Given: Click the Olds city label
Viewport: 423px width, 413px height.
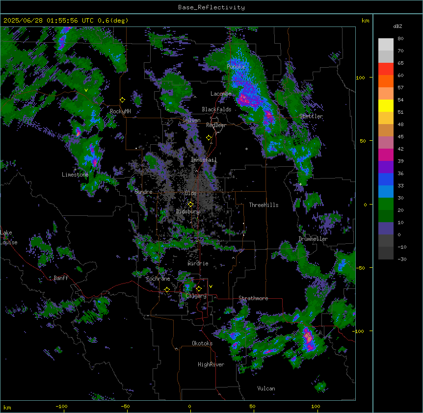Looking at the screenshot, I should click(x=190, y=193).
